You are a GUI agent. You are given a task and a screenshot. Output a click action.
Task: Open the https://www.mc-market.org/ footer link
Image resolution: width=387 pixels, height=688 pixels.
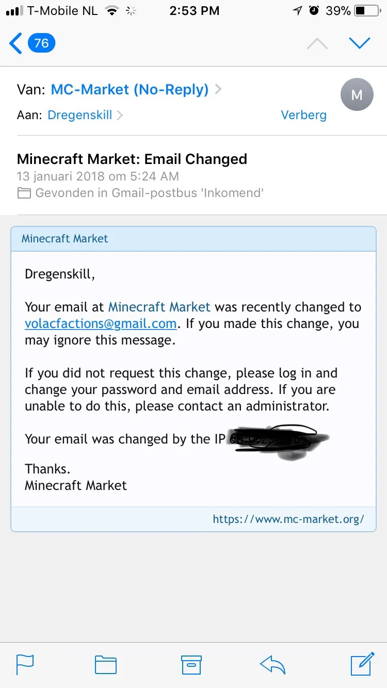pyautogui.click(x=288, y=519)
